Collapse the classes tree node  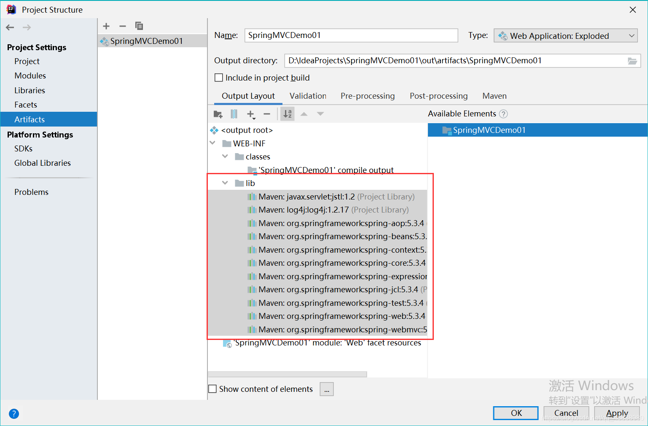tap(225, 156)
